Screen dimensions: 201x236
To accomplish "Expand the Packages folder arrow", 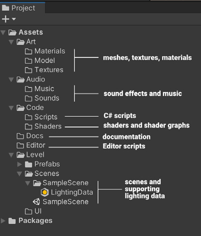I will pos(3,221).
